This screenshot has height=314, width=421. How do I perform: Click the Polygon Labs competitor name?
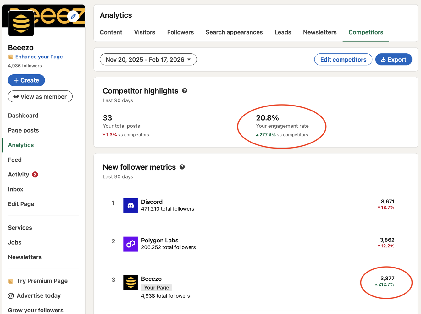coord(160,240)
